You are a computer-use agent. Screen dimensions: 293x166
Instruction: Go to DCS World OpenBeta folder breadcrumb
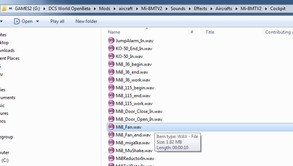point(70,9)
